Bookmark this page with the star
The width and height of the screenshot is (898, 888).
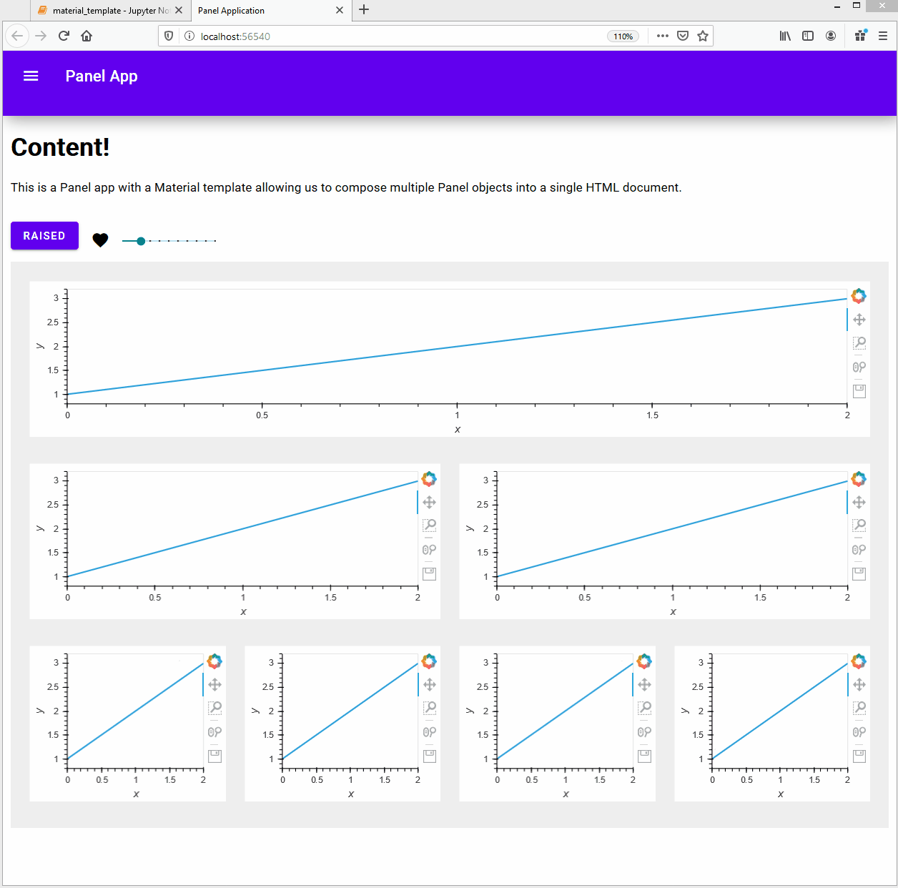pos(703,36)
